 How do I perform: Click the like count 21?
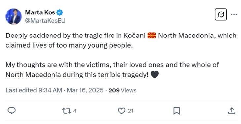click(x=130, y=111)
